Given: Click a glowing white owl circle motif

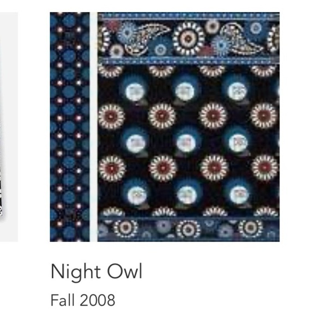Looking at the screenshot, I should pyautogui.click(x=185, y=91).
